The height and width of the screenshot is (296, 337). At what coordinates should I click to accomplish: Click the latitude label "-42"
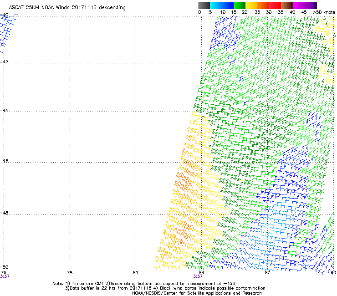coord(4,61)
